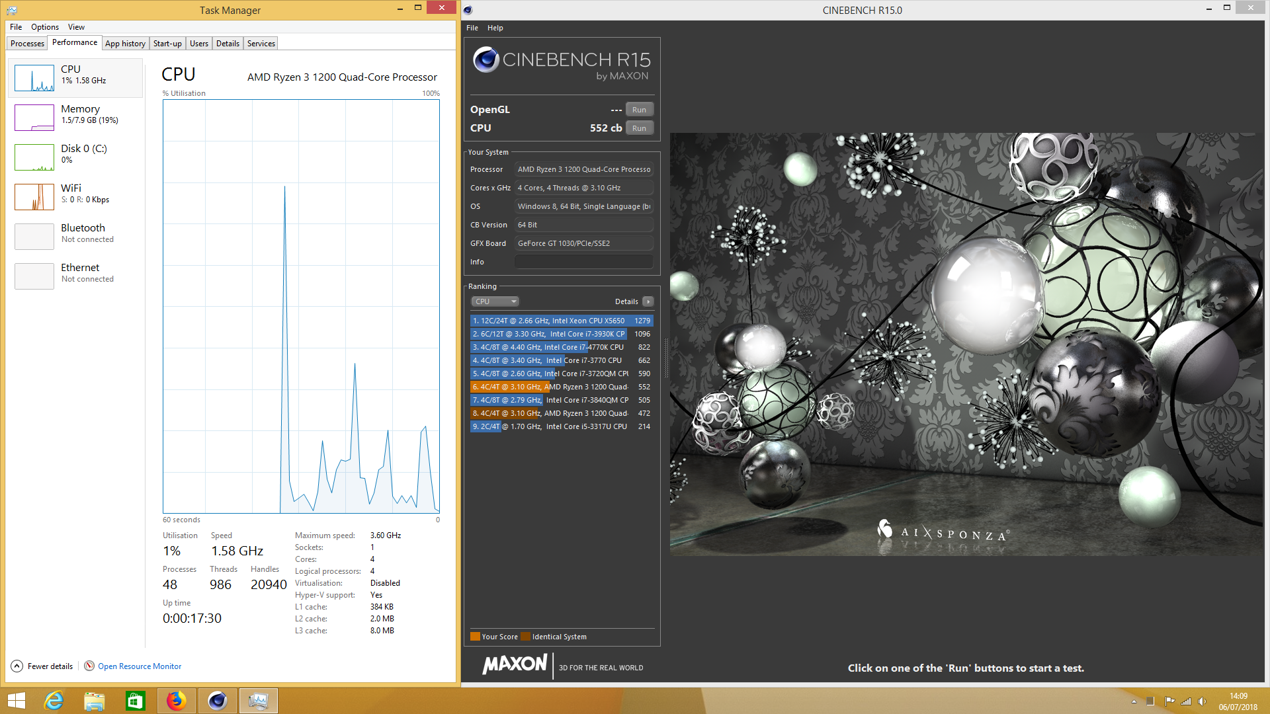Select i7-3770 ranking row
1270x714 pixels.
tap(562, 360)
